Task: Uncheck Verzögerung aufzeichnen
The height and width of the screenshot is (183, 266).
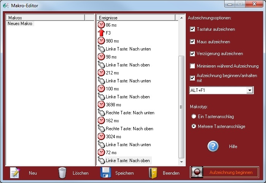Action: click(193, 54)
